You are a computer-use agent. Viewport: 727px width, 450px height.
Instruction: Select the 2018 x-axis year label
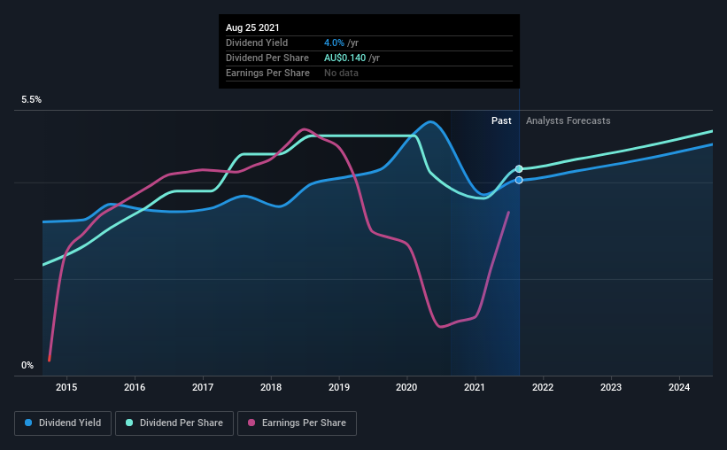(x=271, y=387)
